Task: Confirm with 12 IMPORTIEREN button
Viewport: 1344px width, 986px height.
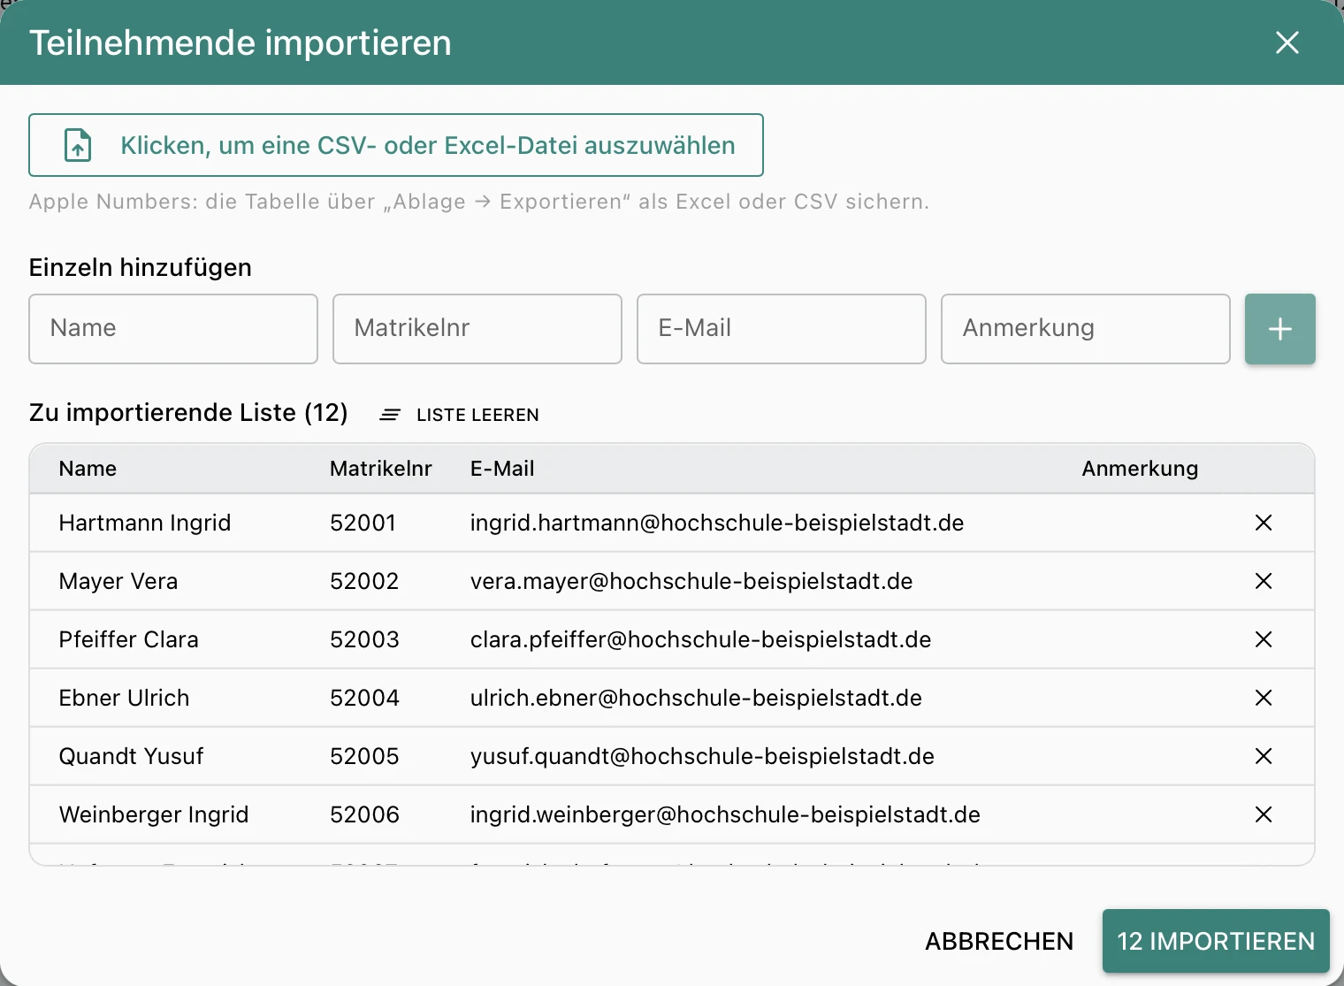Action: point(1216,941)
